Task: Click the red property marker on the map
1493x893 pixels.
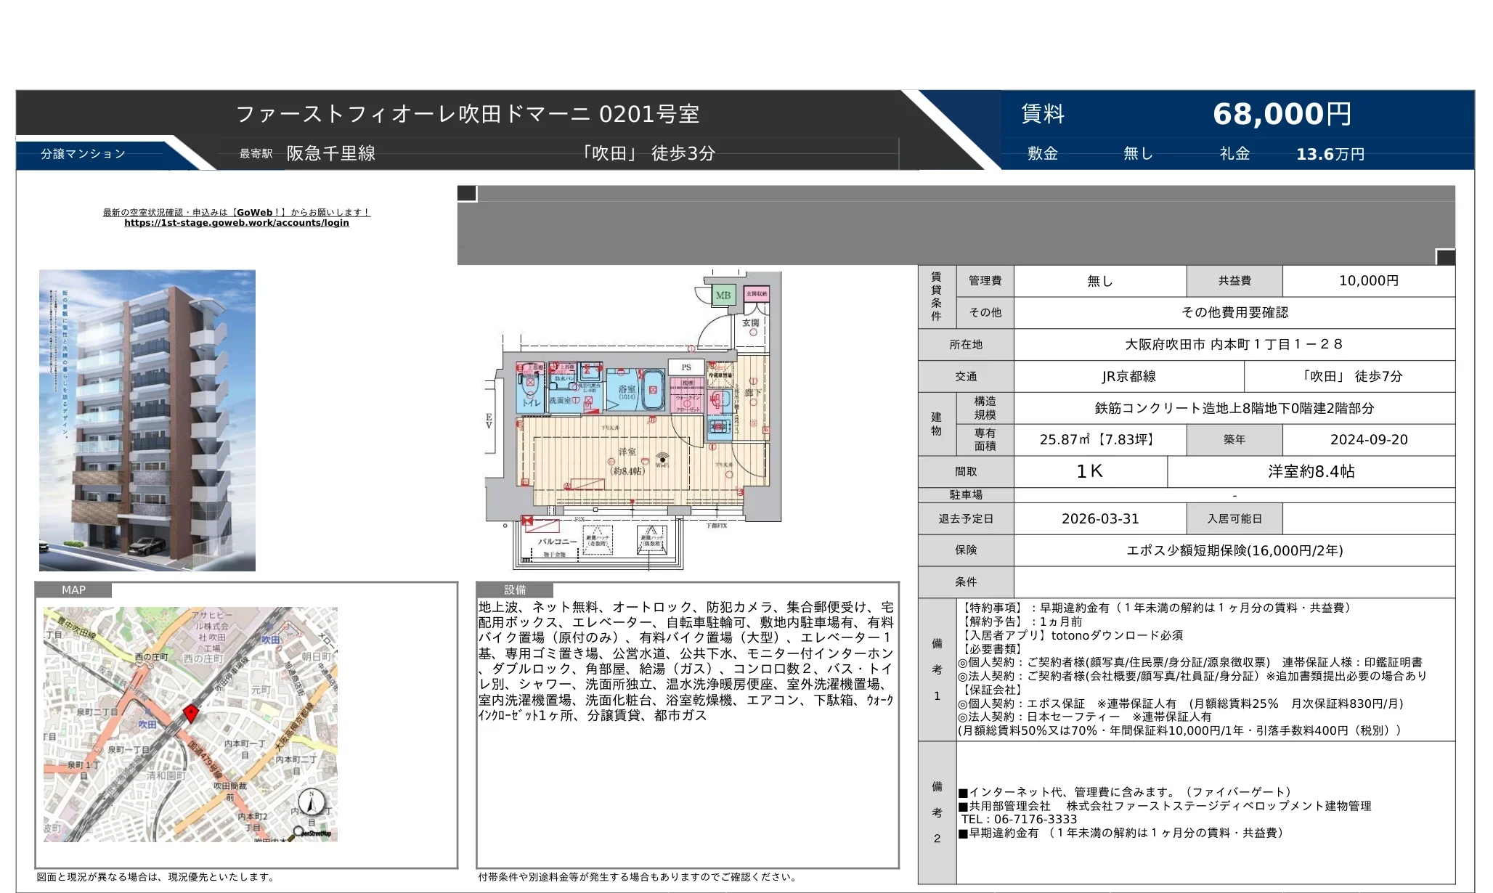Action: coord(190,712)
